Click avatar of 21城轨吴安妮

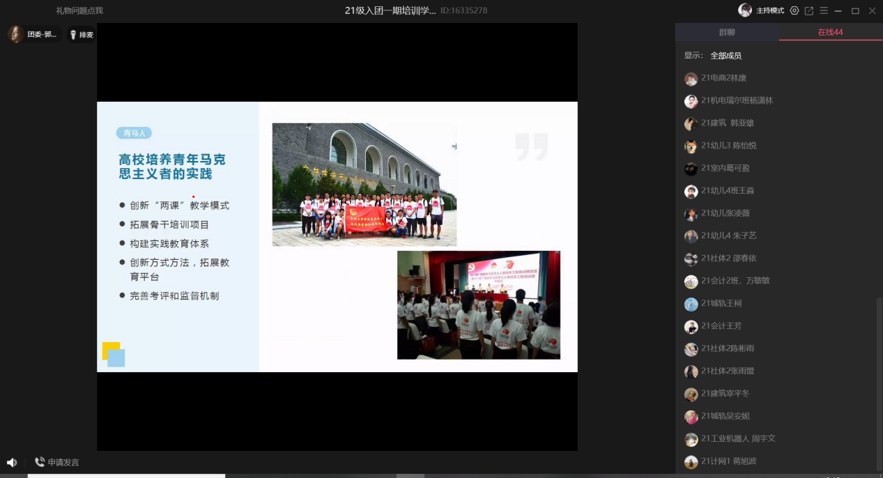691,417
